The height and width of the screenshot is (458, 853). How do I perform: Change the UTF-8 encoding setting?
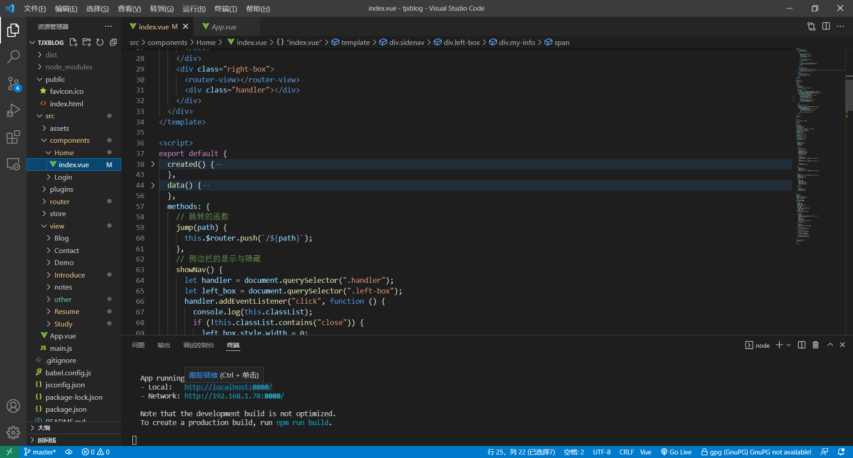[602, 452]
